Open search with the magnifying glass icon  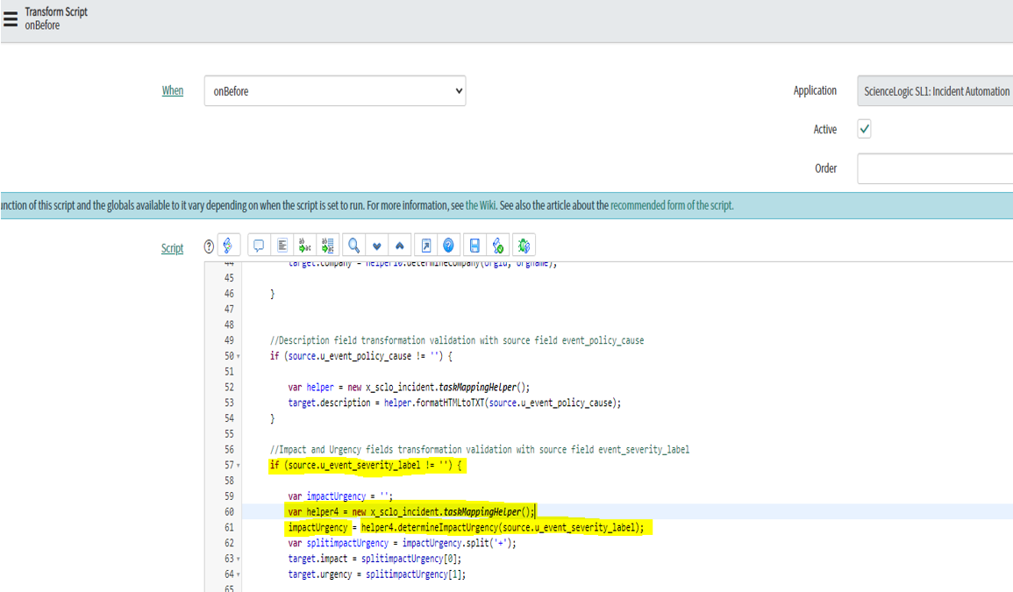coord(353,246)
